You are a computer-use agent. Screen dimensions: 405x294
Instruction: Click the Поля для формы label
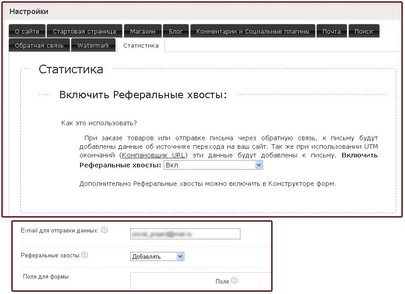45,276
